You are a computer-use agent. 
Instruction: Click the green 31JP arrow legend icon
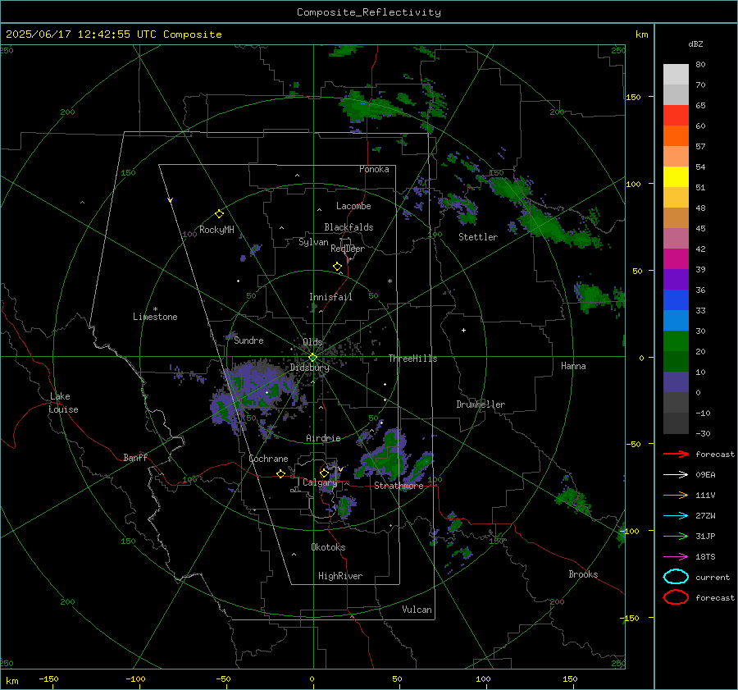(x=676, y=536)
